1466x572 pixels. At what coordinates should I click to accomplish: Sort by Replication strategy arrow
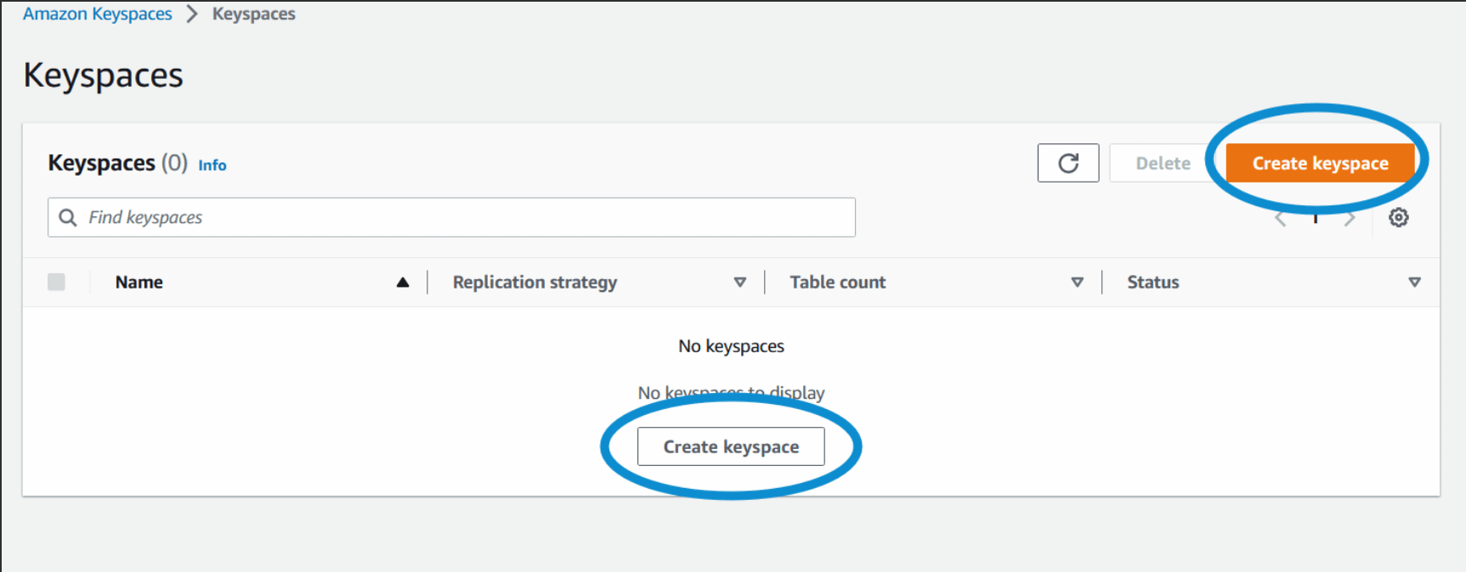(x=740, y=283)
